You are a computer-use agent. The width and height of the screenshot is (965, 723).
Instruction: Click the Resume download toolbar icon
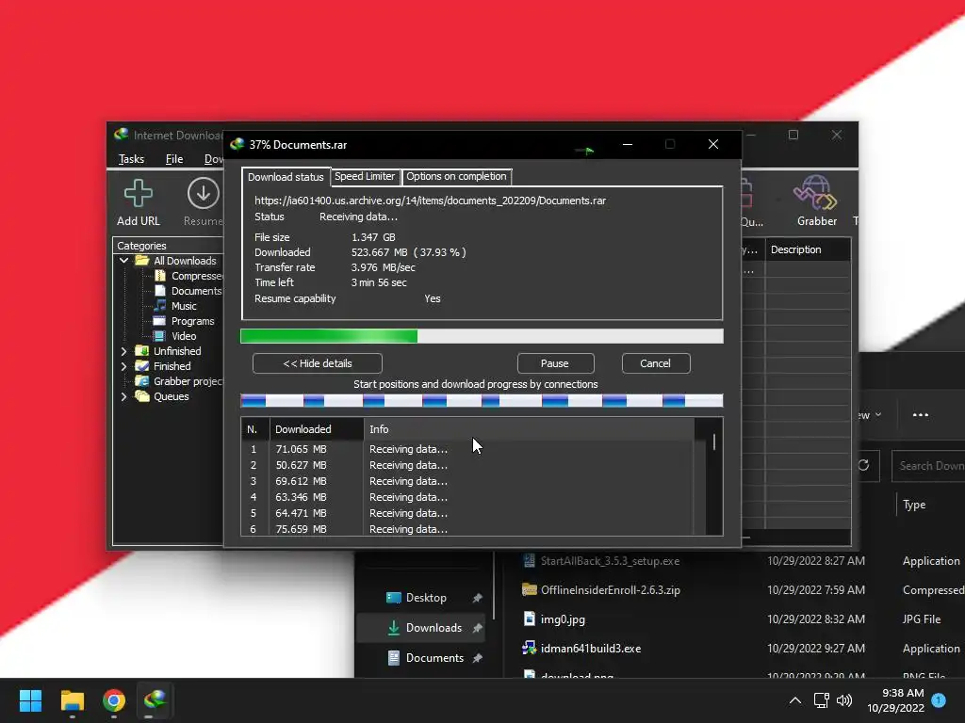[x=204, y=202]
